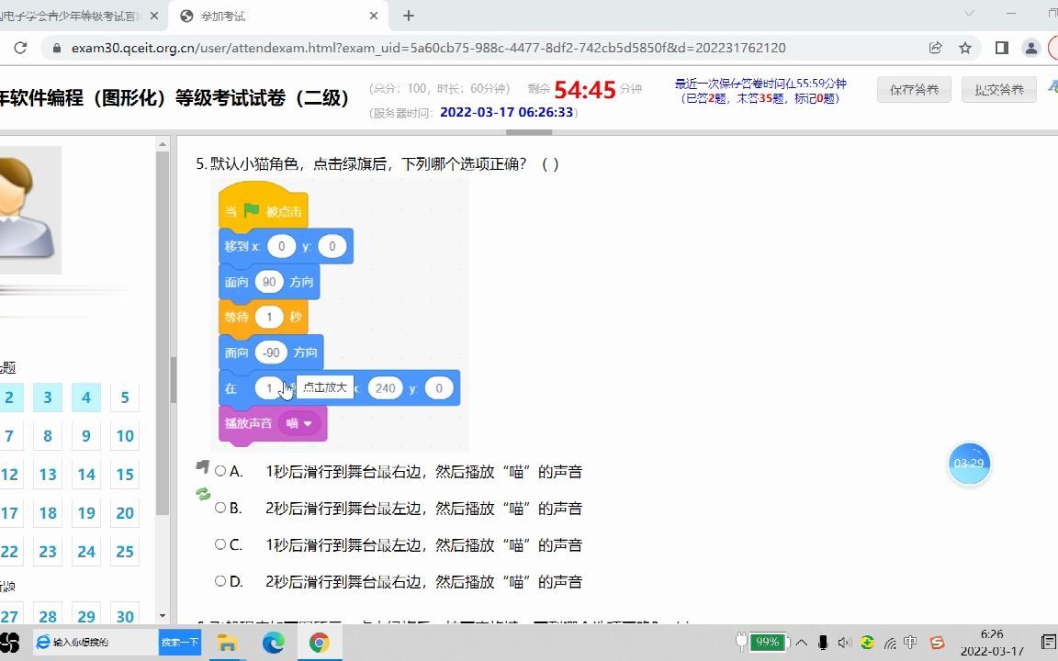1058x661 pixels.
Task: Click the 99% battery level indicator
Action: tap(767, 643)
